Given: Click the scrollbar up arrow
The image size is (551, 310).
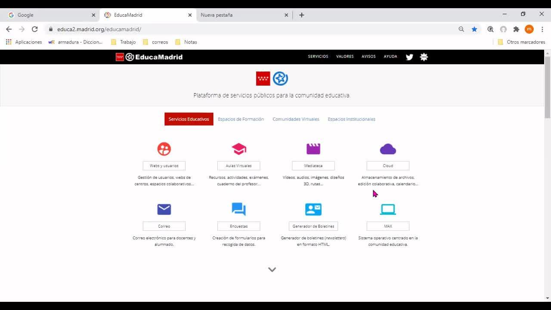Looking at the screenshot, I should point(548,53).
